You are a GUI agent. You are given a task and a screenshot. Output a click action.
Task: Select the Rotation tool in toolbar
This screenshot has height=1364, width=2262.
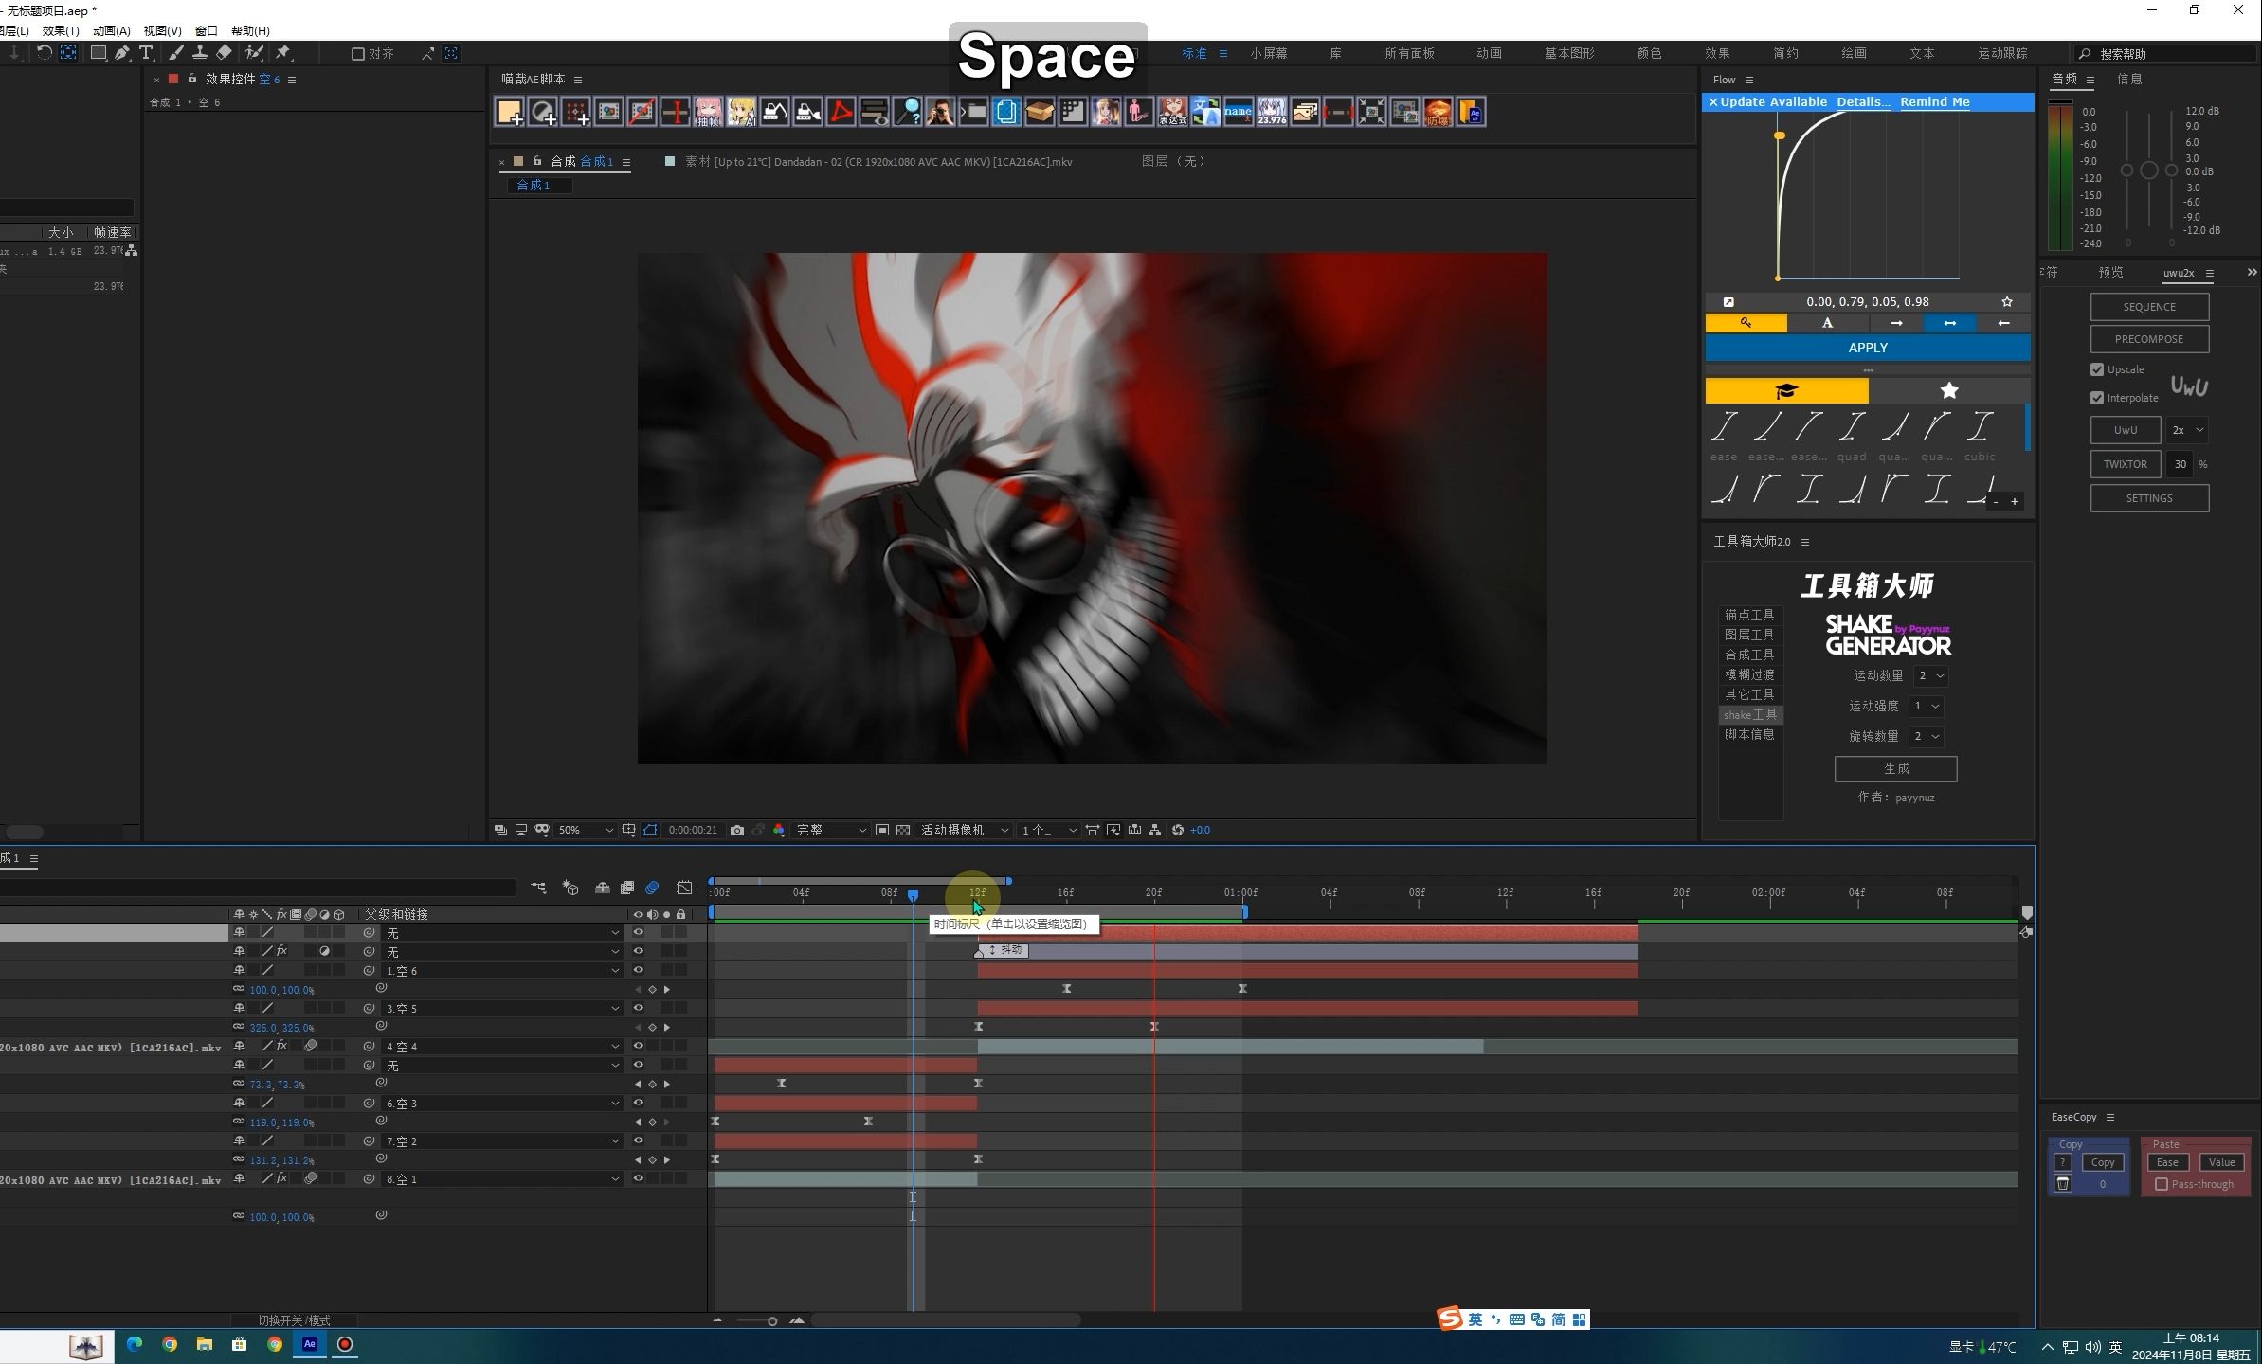tap(44, 53)
